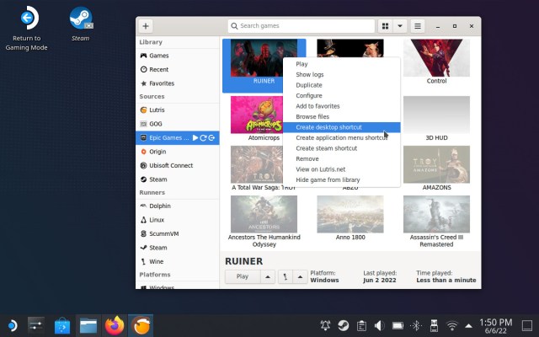Select the 3D HUD game tile
Screen dimensions: 539x337
(436, 115)
